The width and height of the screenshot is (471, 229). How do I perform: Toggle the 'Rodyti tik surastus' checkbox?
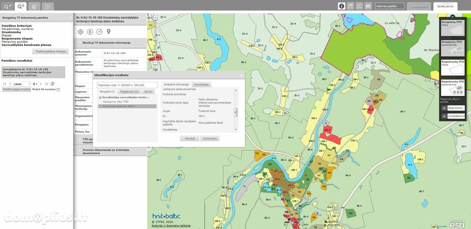58,89
